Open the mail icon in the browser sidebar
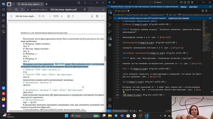Viewport: 213px width, 119px height. [4, 99]
